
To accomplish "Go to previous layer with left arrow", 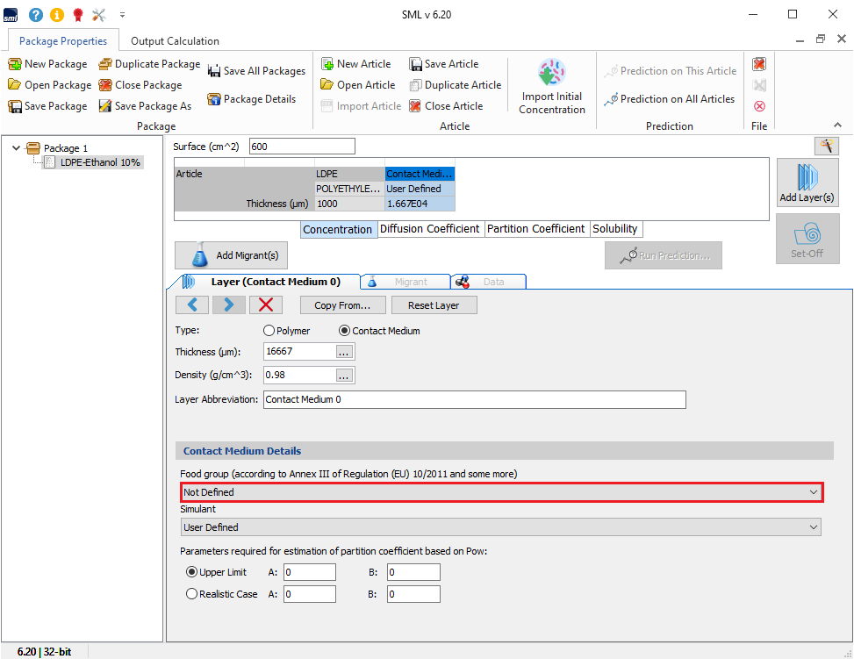I will point(192,304).
